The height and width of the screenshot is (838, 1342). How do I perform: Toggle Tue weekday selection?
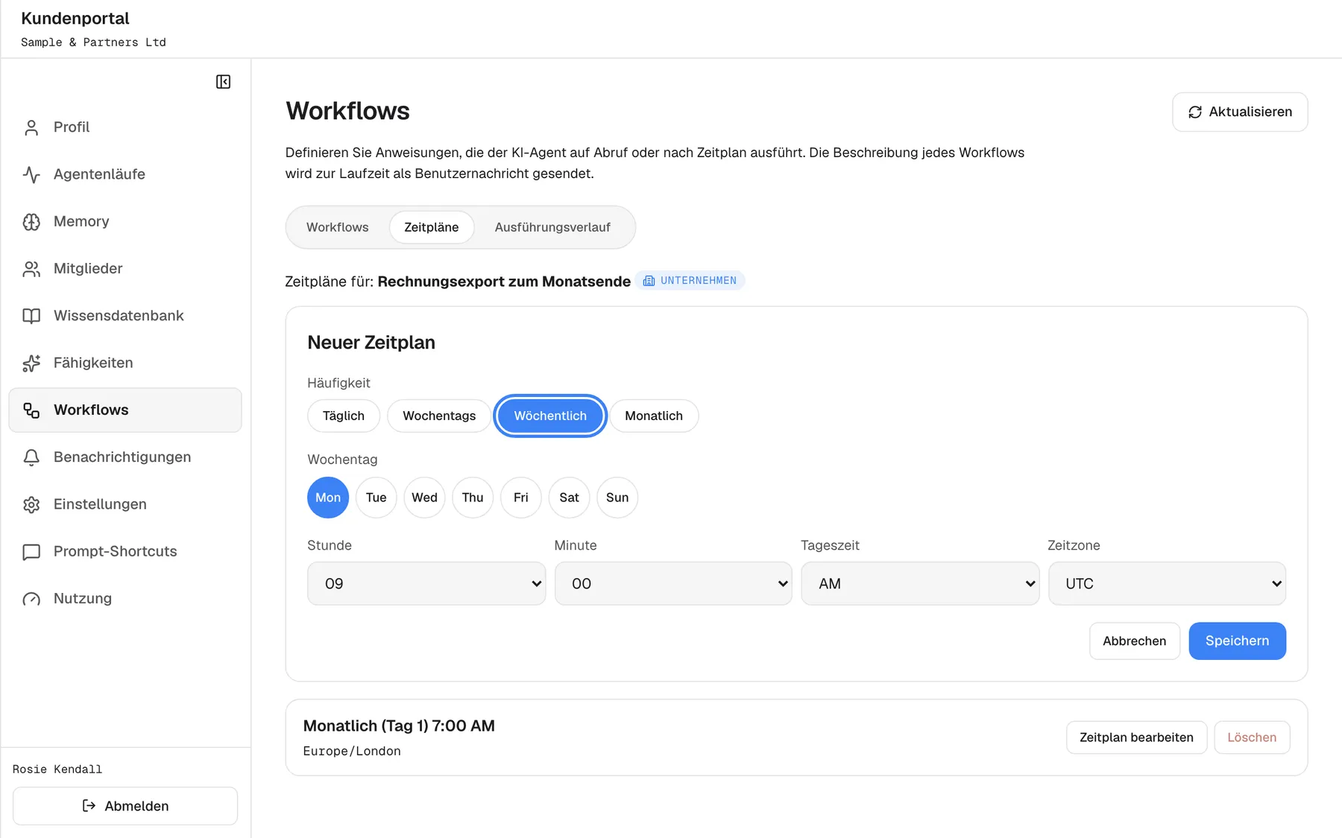click(x=377, y=498)
